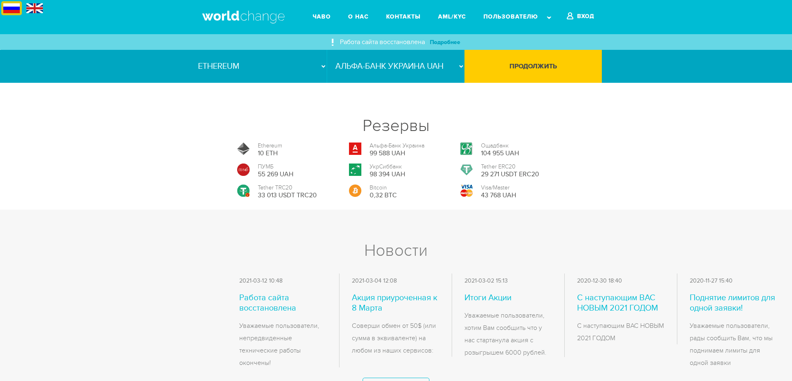The height and width of the screenshot is (381, 792).
Task: Click the worldchange site logo
Action: (x=243, y=16)
